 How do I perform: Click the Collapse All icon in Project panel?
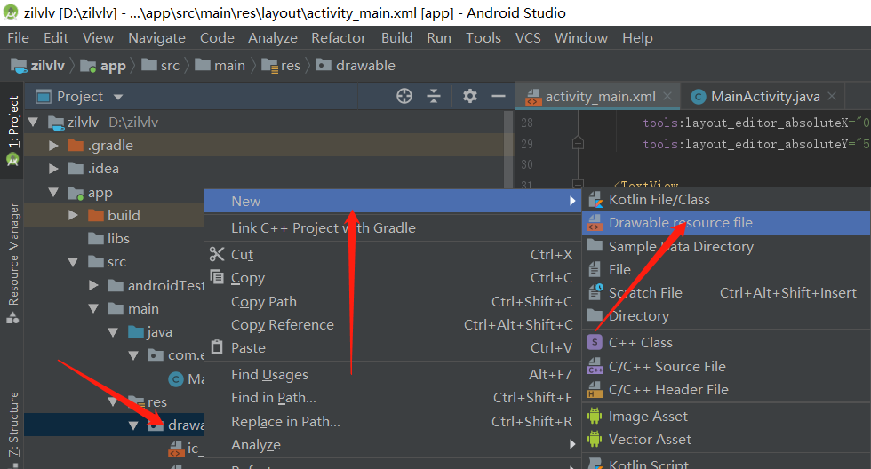tap(434, 96)
